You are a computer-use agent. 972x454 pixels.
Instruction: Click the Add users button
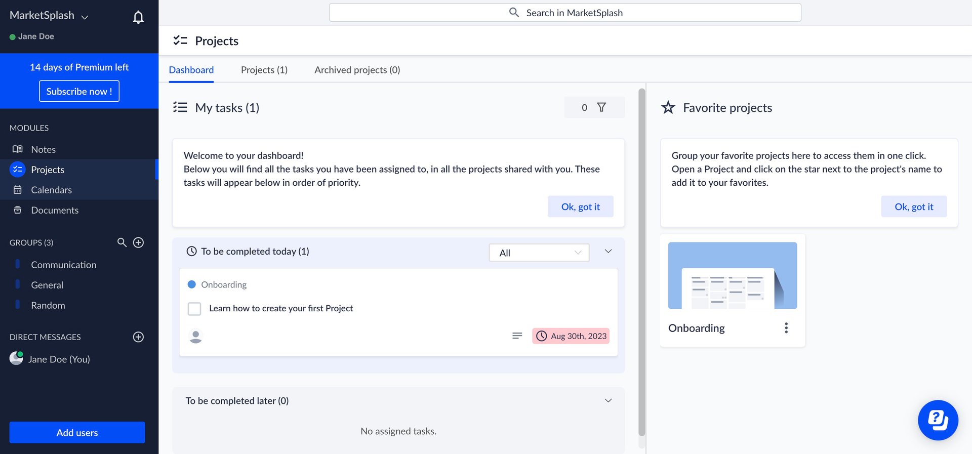point(77,433)
